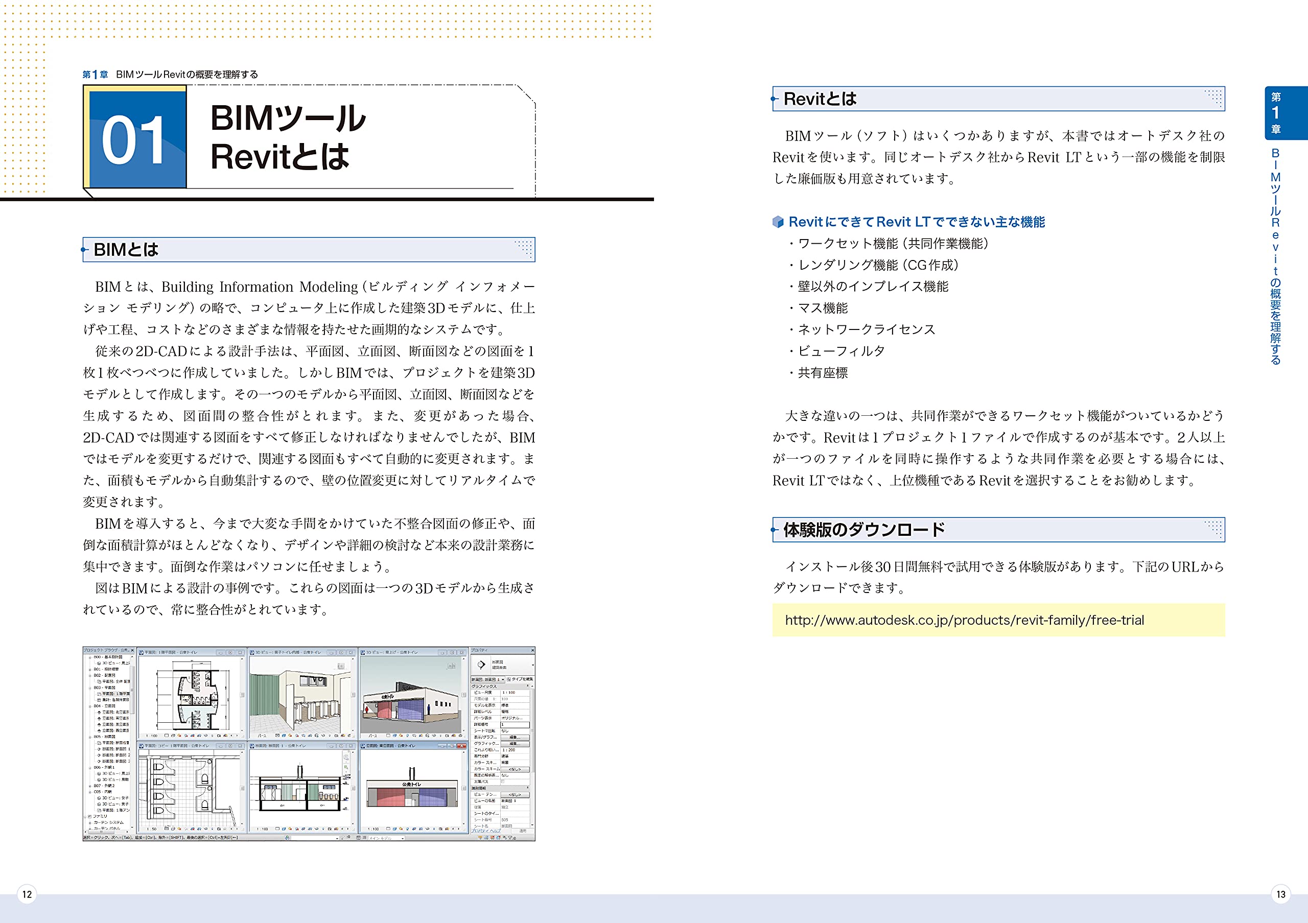Click the navigation bar zoom icon in 断面図 1 view
This screenshot has height=923, width=1308.
click(x=346, y=766)
